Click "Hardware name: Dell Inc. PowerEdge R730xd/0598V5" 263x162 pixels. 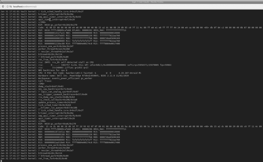[x=69, y=76]
